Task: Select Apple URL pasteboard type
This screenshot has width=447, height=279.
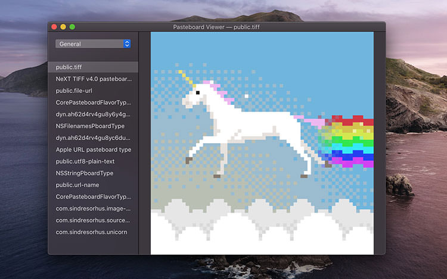Action: [93, 150]
